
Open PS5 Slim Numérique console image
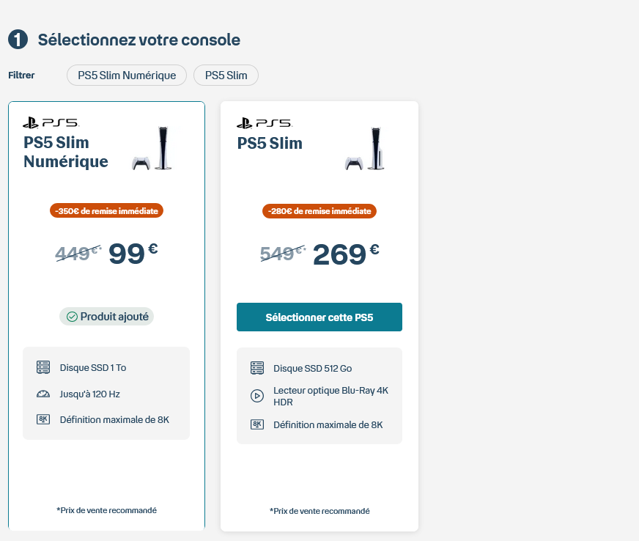152,150
